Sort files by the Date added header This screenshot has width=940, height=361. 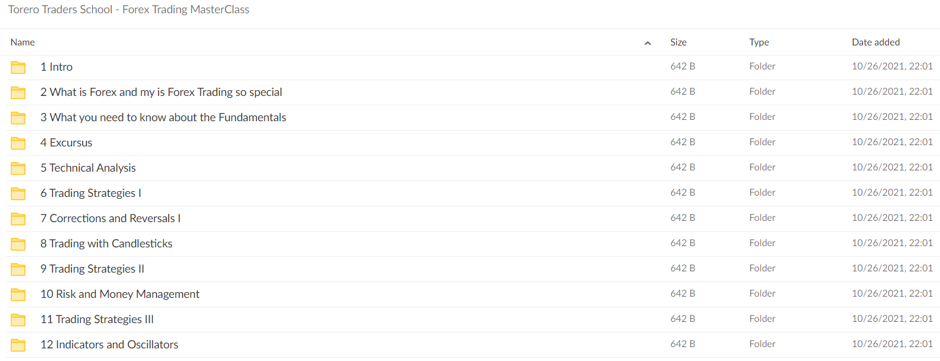876,42
